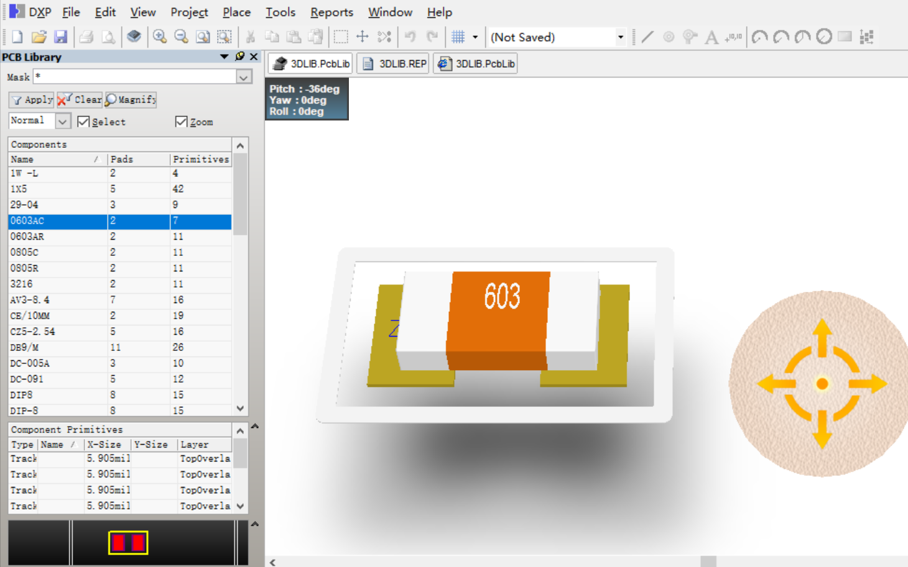Image resolution: width=908 pixels, height=567 pixels.
Task: Sort components by Name column header
Action: (x=57, y=159)
